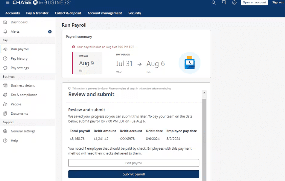Click the Gusto shield icon
The image size is (285, 181).
coord(69,88)
